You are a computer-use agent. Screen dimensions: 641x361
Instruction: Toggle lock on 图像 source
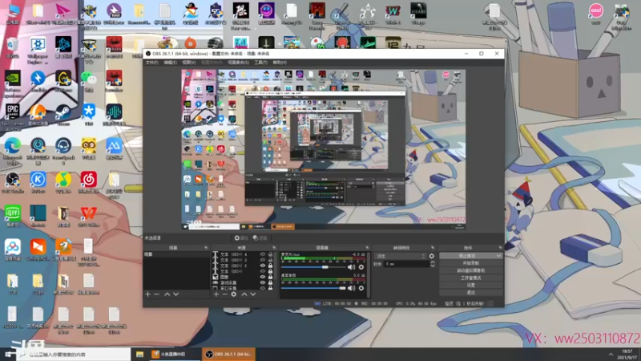[270, 277]
